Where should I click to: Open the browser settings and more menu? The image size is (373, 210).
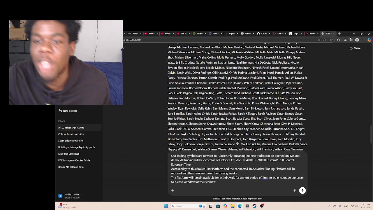point(363,40)
